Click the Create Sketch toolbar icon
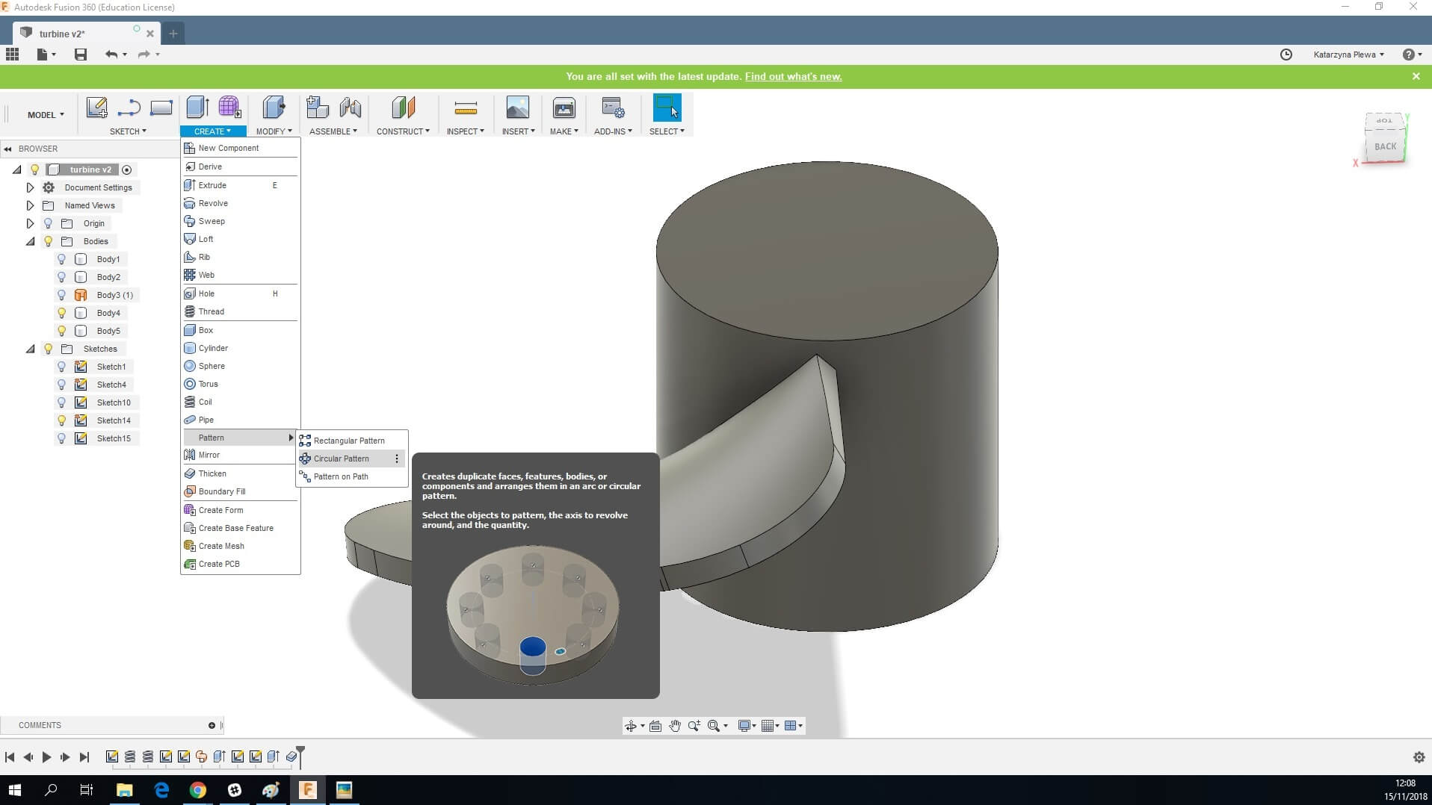The height and width of the screenshot is (805, 1432). click(96, 108)
